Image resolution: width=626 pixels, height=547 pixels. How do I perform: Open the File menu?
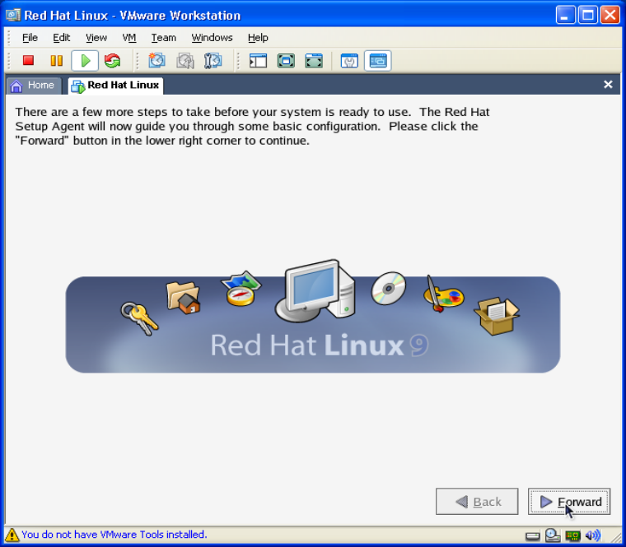click(x=30, y=38)
